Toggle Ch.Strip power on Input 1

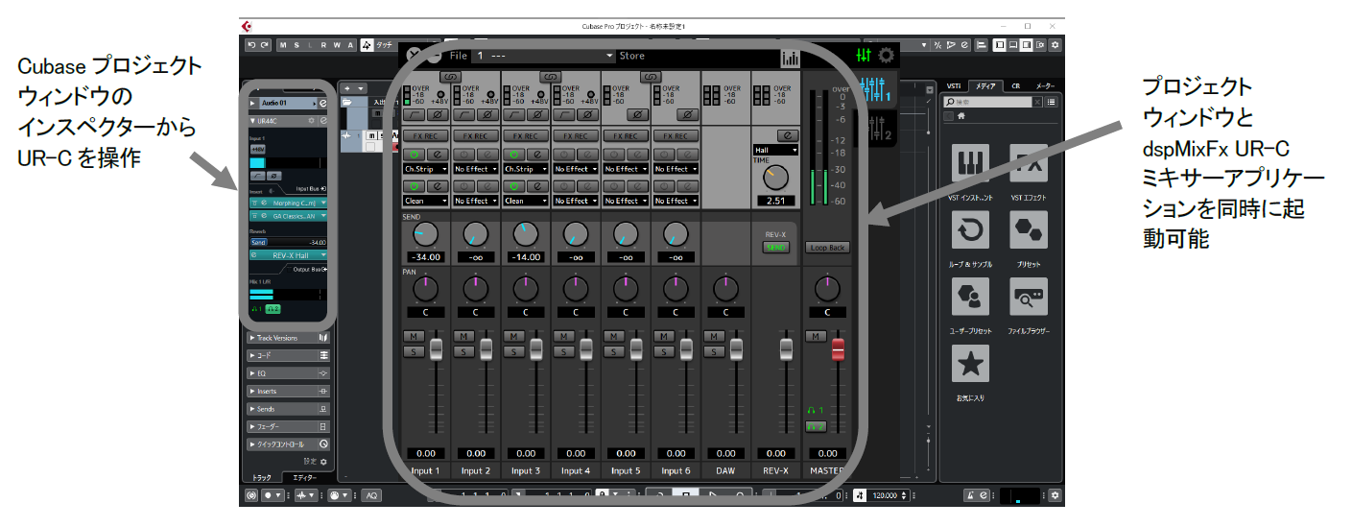[x=415, y=154]
